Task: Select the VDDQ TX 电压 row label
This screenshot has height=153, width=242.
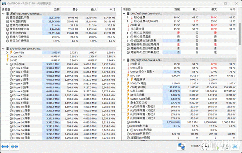Action: (x=138, y=83)
